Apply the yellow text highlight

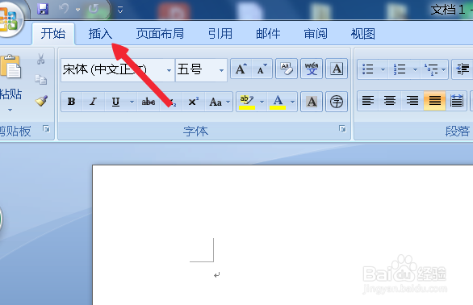tap(247, 102)
